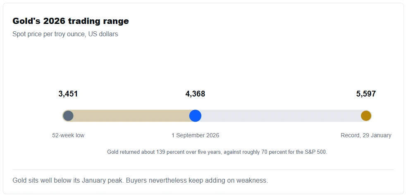
Task: Select the gray 52-week low dot
Action: coord(68,116)
